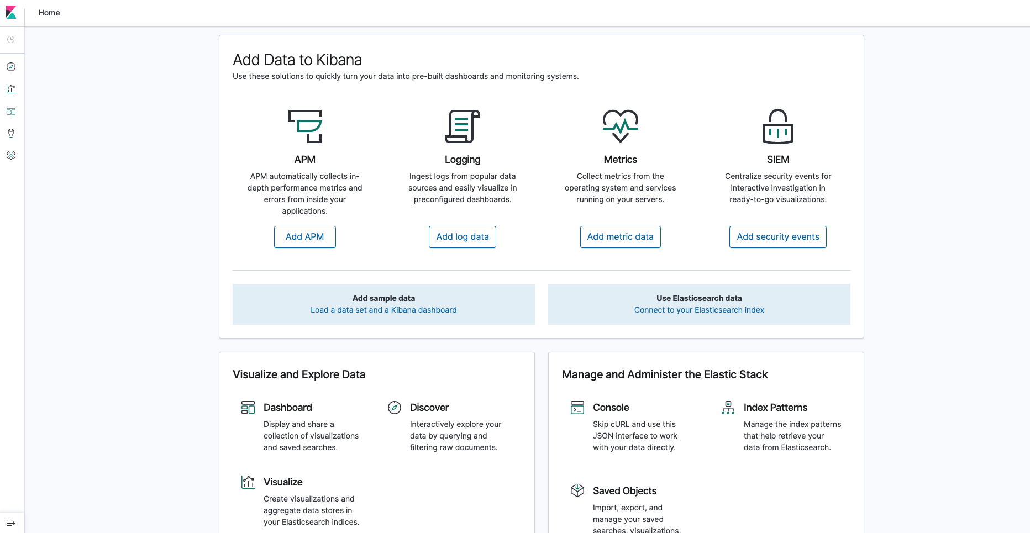1030x533 pixels.
Task: Click 'Centralize security events' description text
Action: pyautogui.click(x=778, y=188)
